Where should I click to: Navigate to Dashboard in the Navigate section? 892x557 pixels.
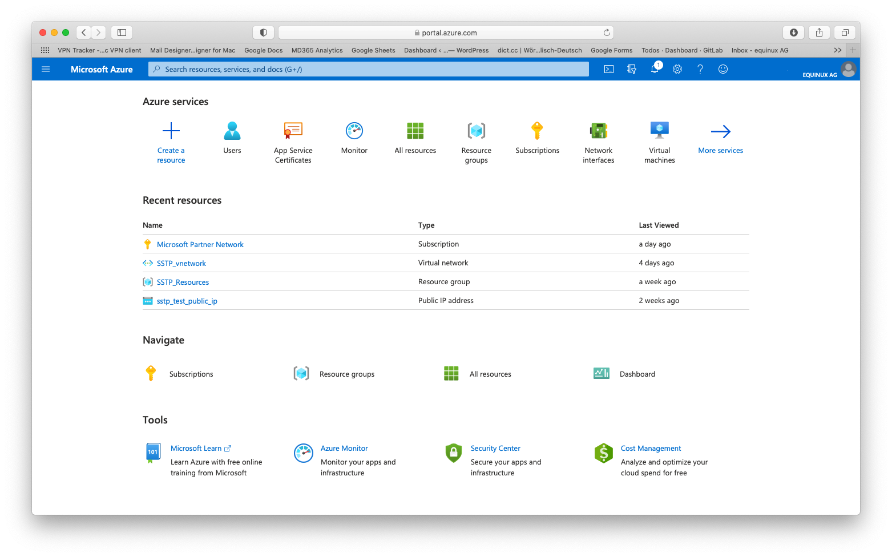[x=637, y=374]
